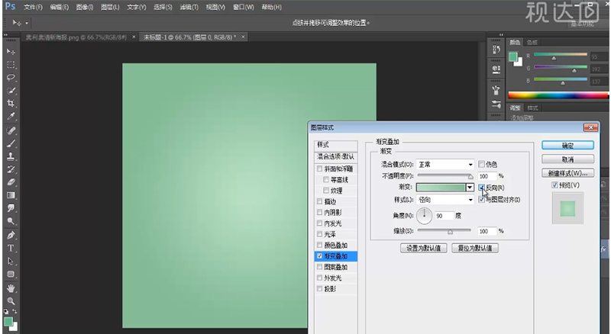Open the 文件 menu
611x334 pixels.
tap(33, 7)
